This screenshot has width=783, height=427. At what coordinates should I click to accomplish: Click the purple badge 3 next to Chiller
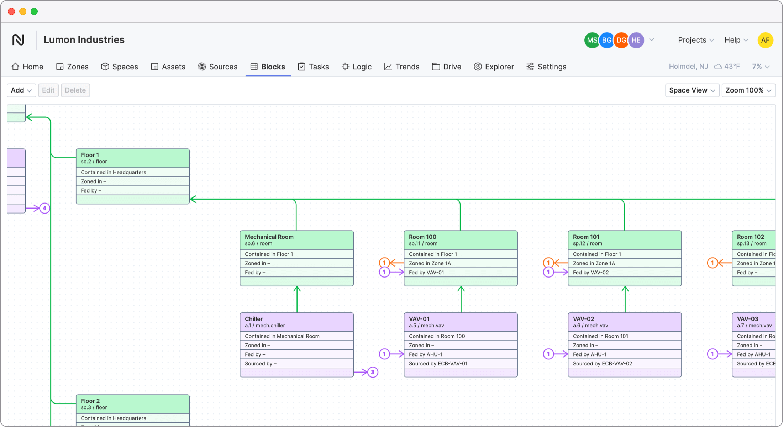coord(373,372)
